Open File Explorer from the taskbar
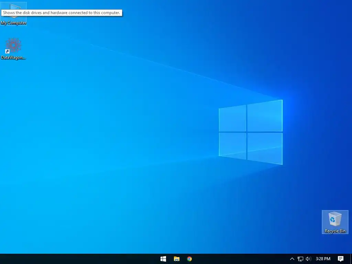Viewport: 352px width, 264px height. coord(176,259)
